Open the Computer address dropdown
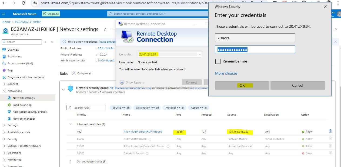The width and height of the screenshot is (341, 167). tap(200, 54)
